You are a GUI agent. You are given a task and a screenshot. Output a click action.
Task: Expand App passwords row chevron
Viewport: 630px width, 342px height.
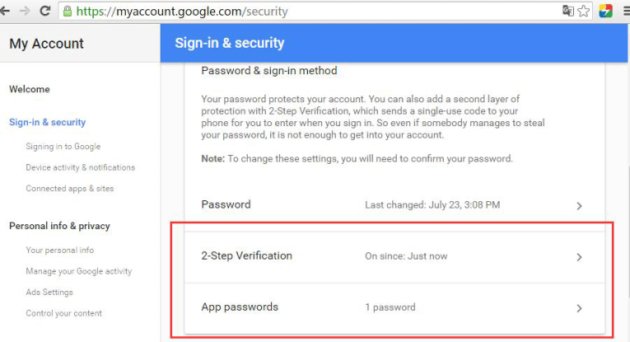click(x=579, y=308)
